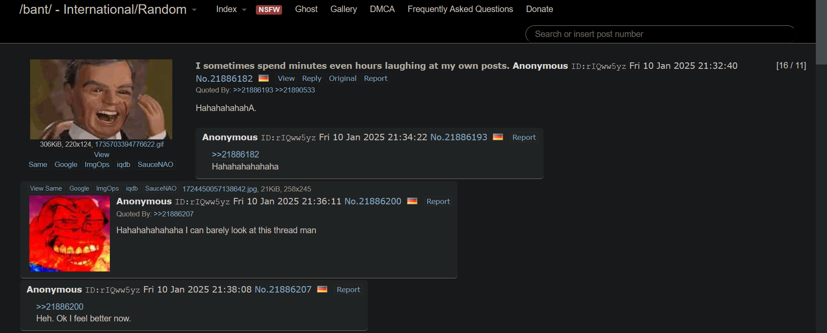Open the laughing man GIF thumbnail
The width and height of the screenshot is (827, 333).
101,99
